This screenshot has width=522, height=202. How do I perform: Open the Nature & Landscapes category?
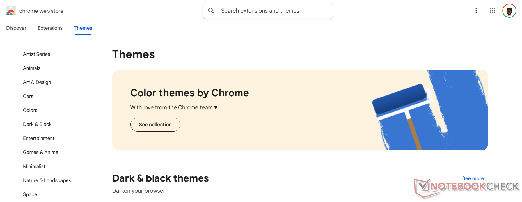coord(47,180)
